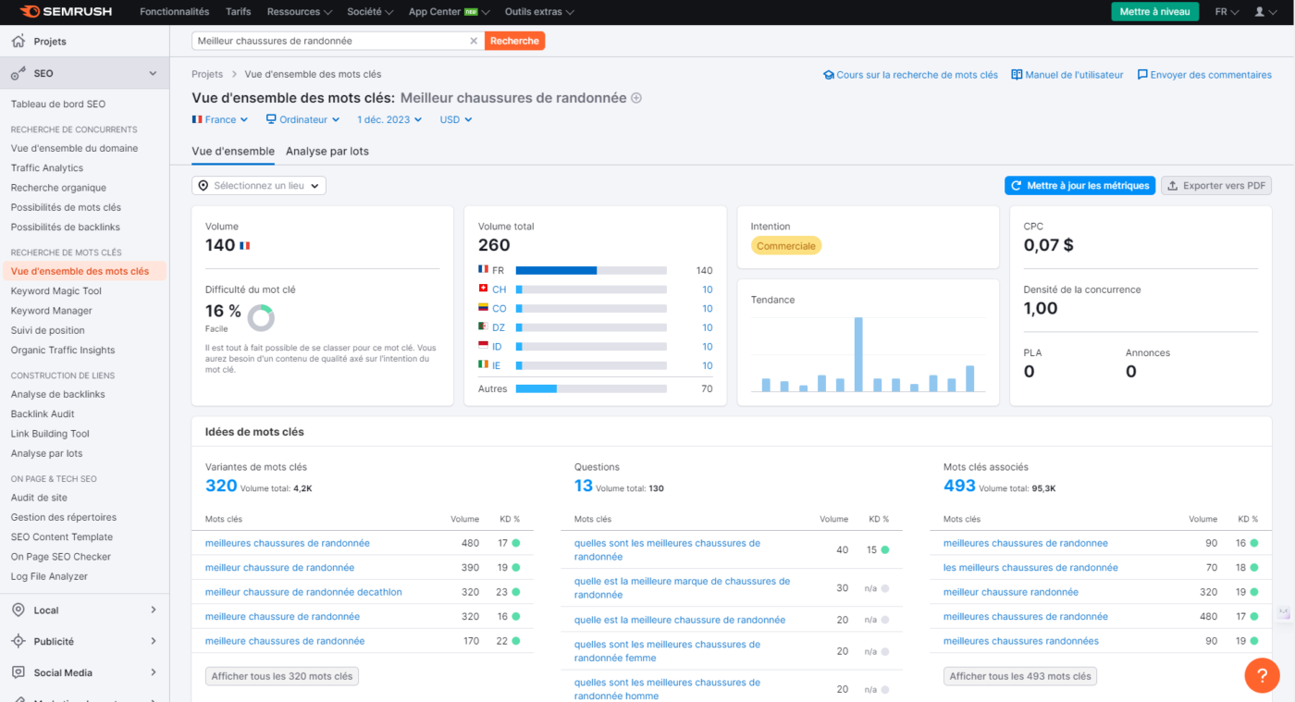
Task: Click the Publicité target icon
Action: (x=18, y=641)
